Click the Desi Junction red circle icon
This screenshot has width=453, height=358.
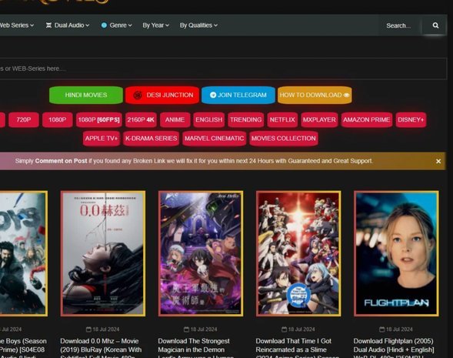pyautogui.click(x=138, y=95)
